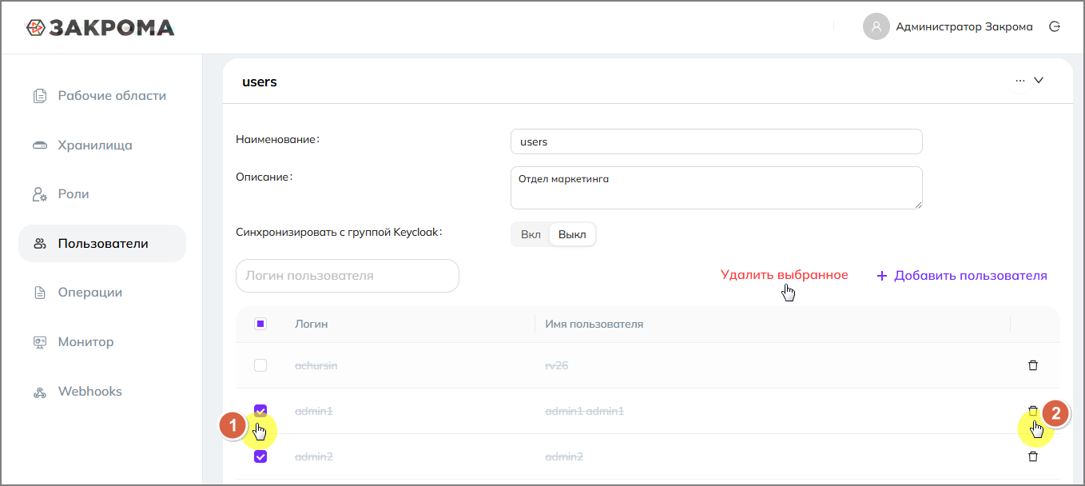This screenshot has height=486, width=1085.
Task: Click Добавить пользователя link
Action: pos(961,276)
